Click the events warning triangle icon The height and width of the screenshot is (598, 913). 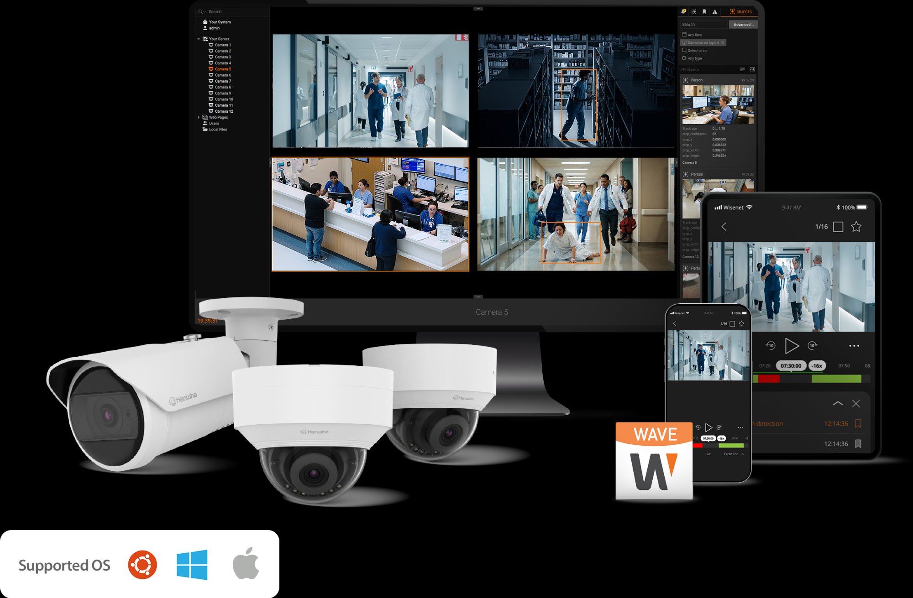(715, 12)
